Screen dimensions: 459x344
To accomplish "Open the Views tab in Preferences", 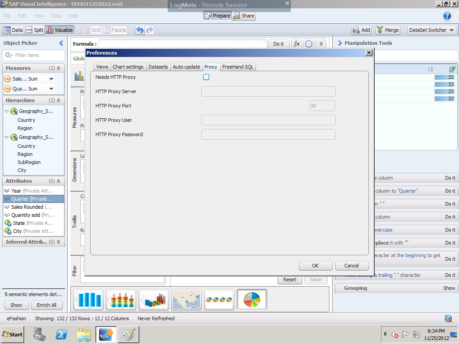I will 102,67.
